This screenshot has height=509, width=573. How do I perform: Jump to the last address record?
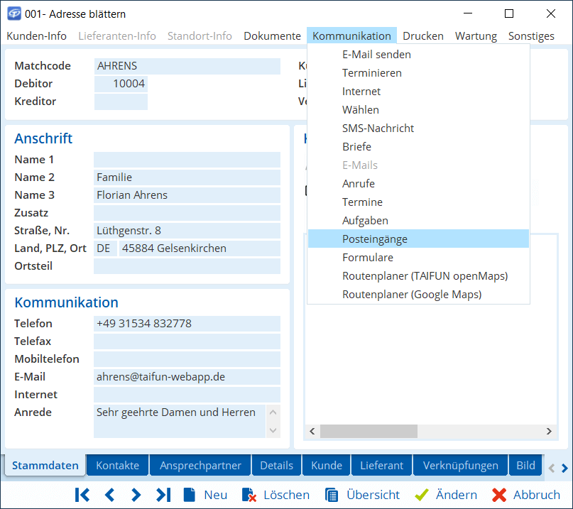[163, 495]
